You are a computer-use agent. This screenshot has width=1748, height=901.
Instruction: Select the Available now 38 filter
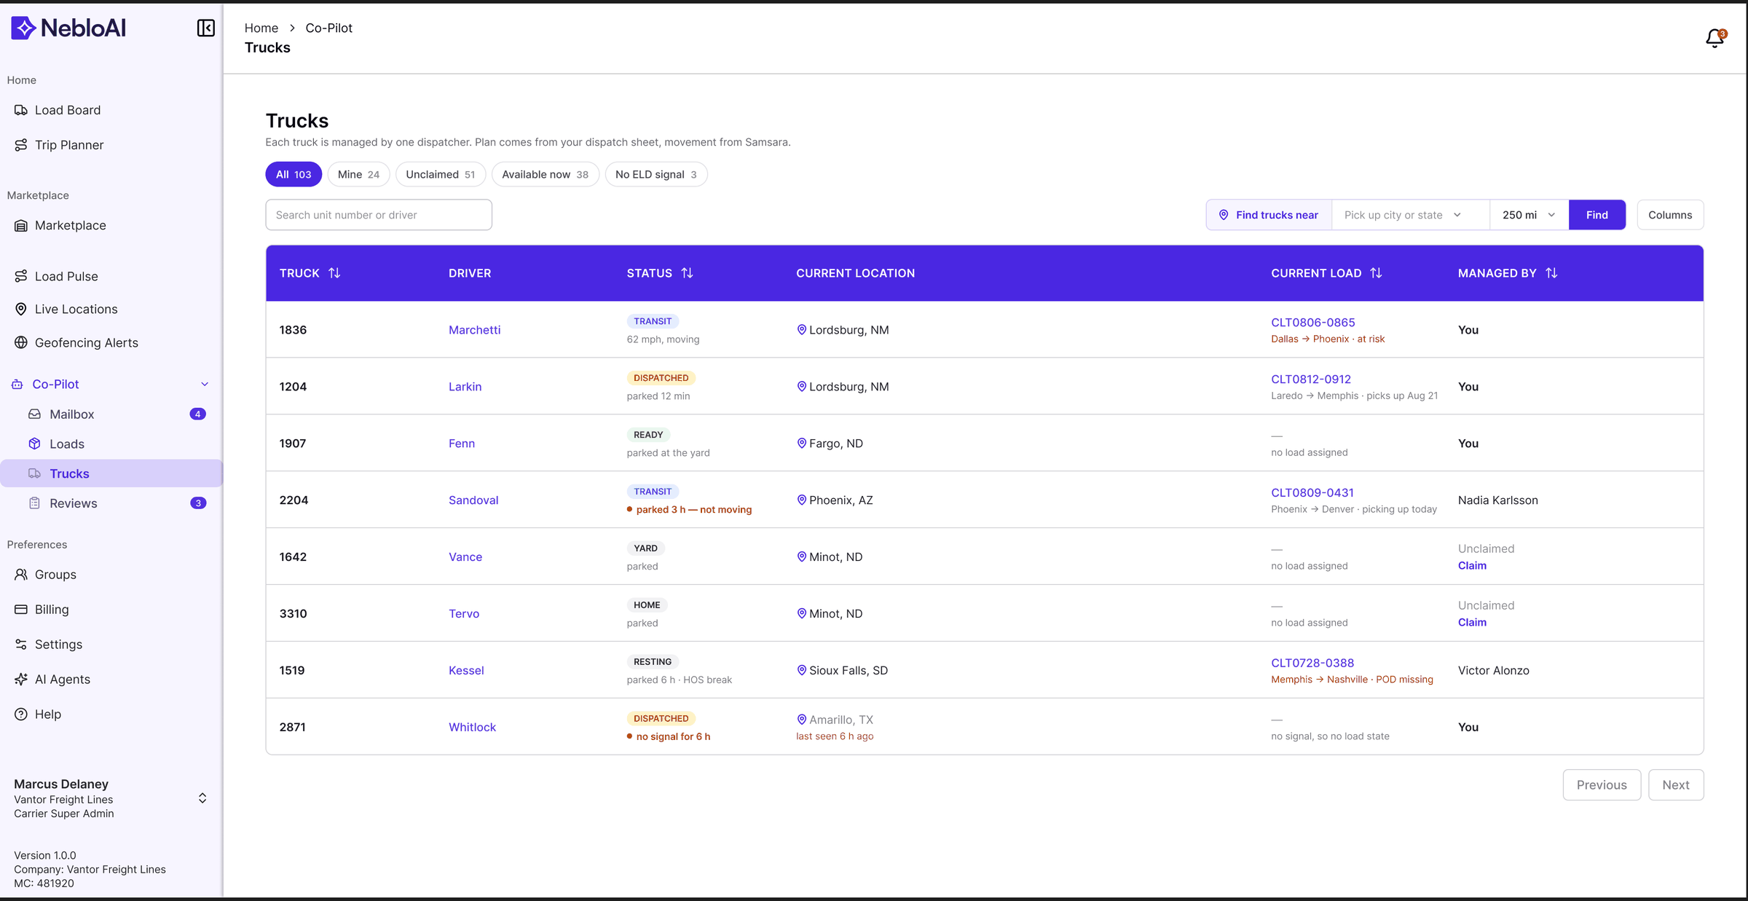coord(545,174)
